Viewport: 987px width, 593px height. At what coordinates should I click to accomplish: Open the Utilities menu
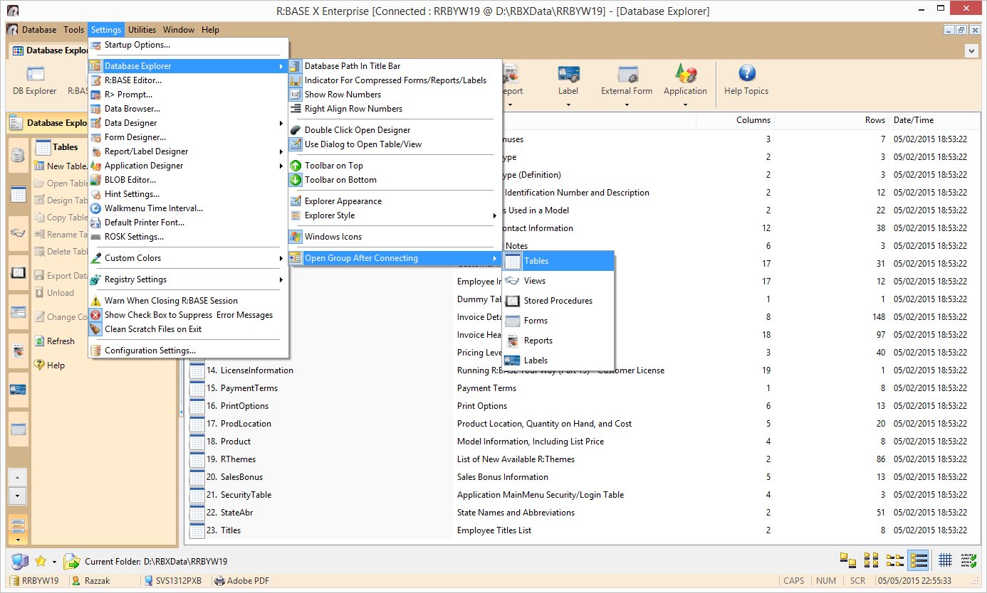(x=142, y=30)
